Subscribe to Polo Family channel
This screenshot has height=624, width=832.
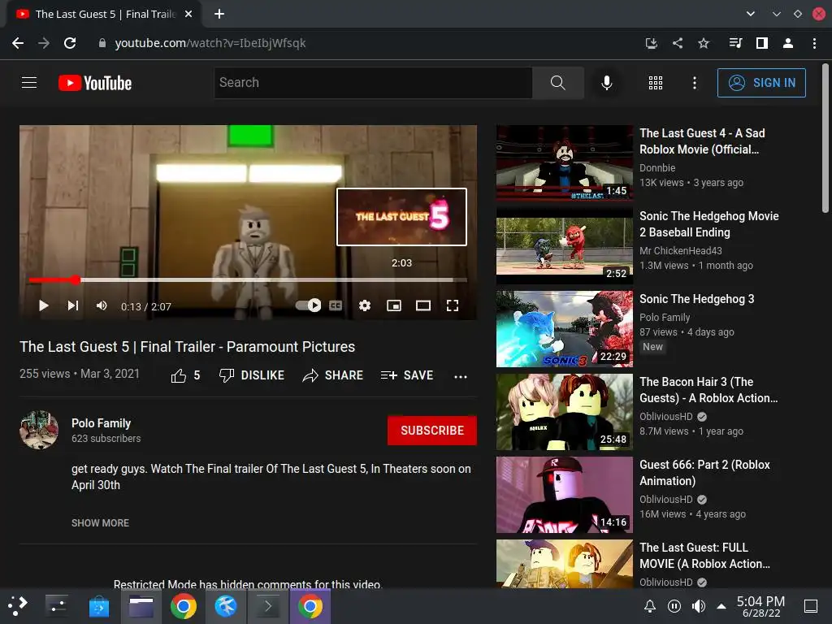coord(432,431)
